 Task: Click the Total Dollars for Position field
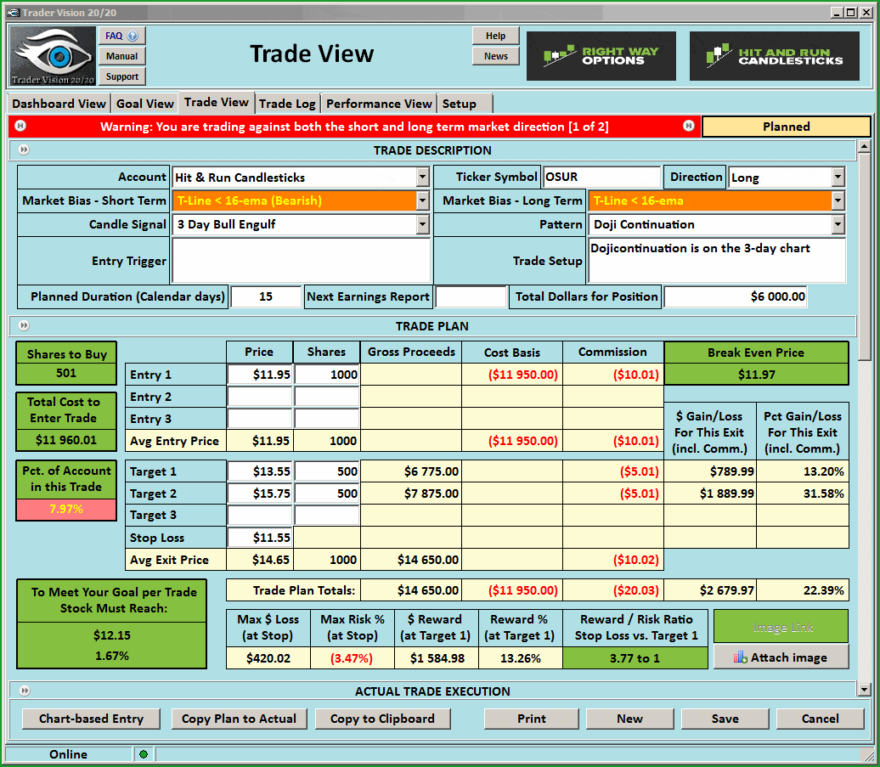pos(736,296)
